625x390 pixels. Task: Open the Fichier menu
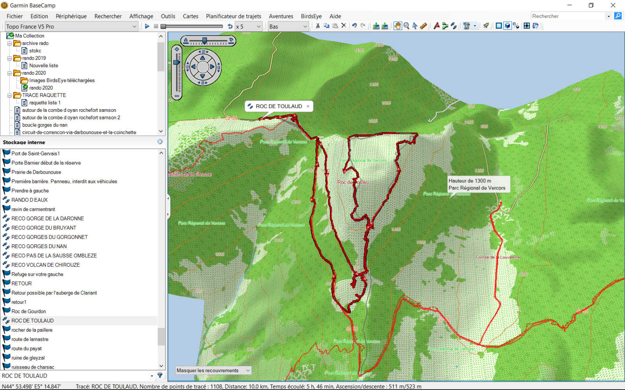point(14,16)
